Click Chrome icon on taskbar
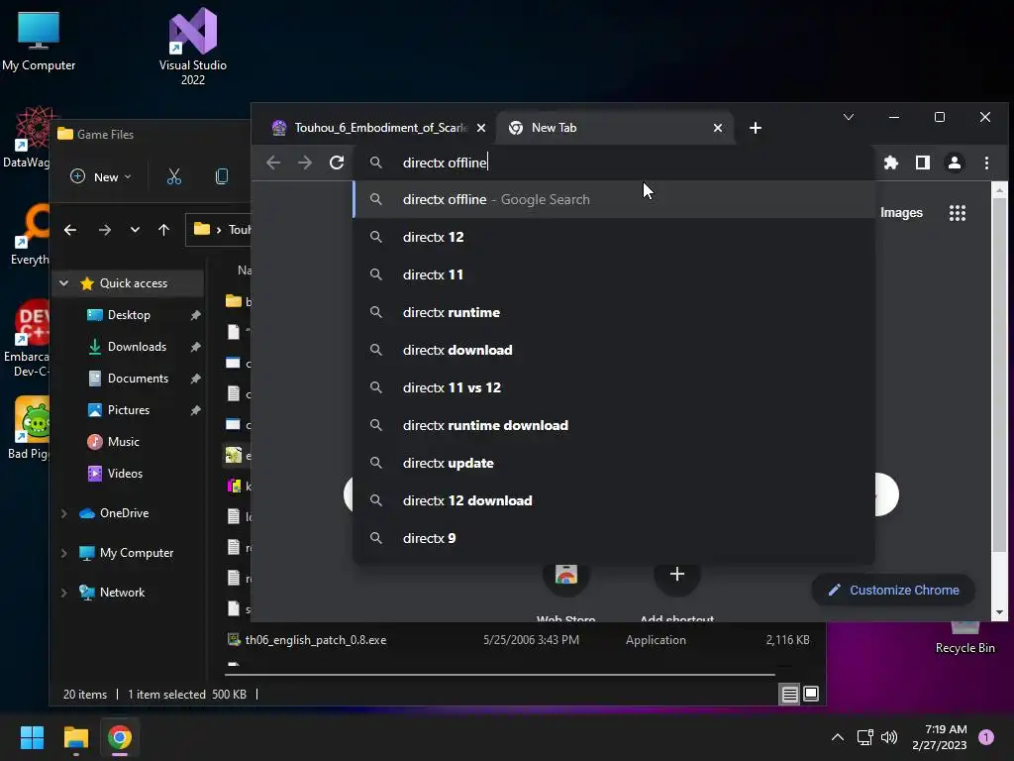The image size is (1014, 761). click(120, 737)
